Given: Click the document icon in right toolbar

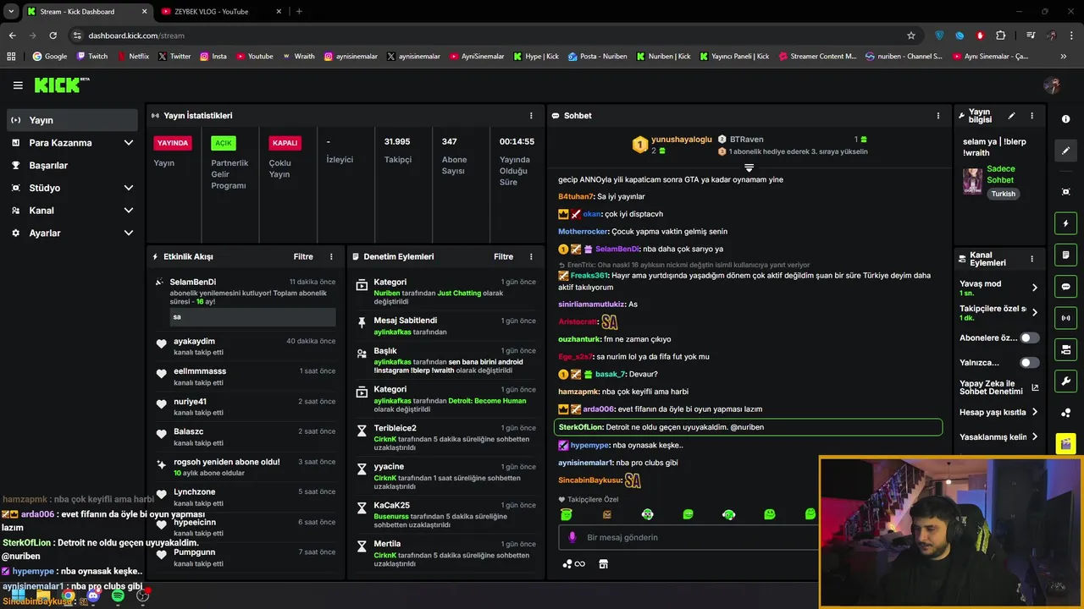Looking at the screenshot, I should (x=1066, y=255).
